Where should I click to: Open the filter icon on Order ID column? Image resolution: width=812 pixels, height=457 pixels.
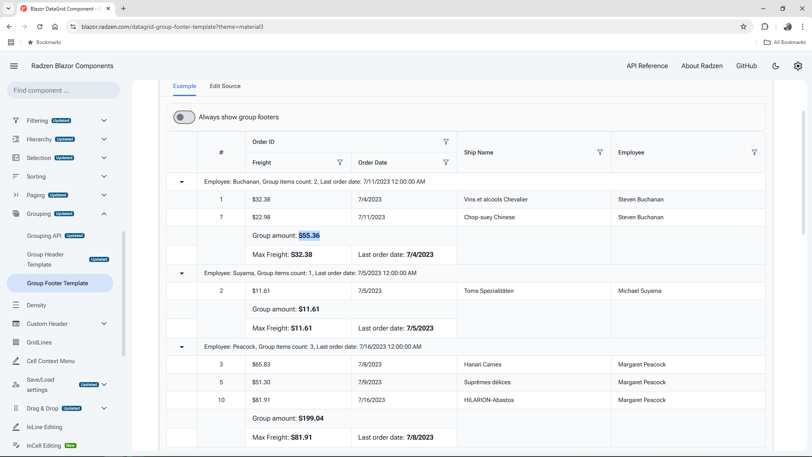click(x=446, y=142)
